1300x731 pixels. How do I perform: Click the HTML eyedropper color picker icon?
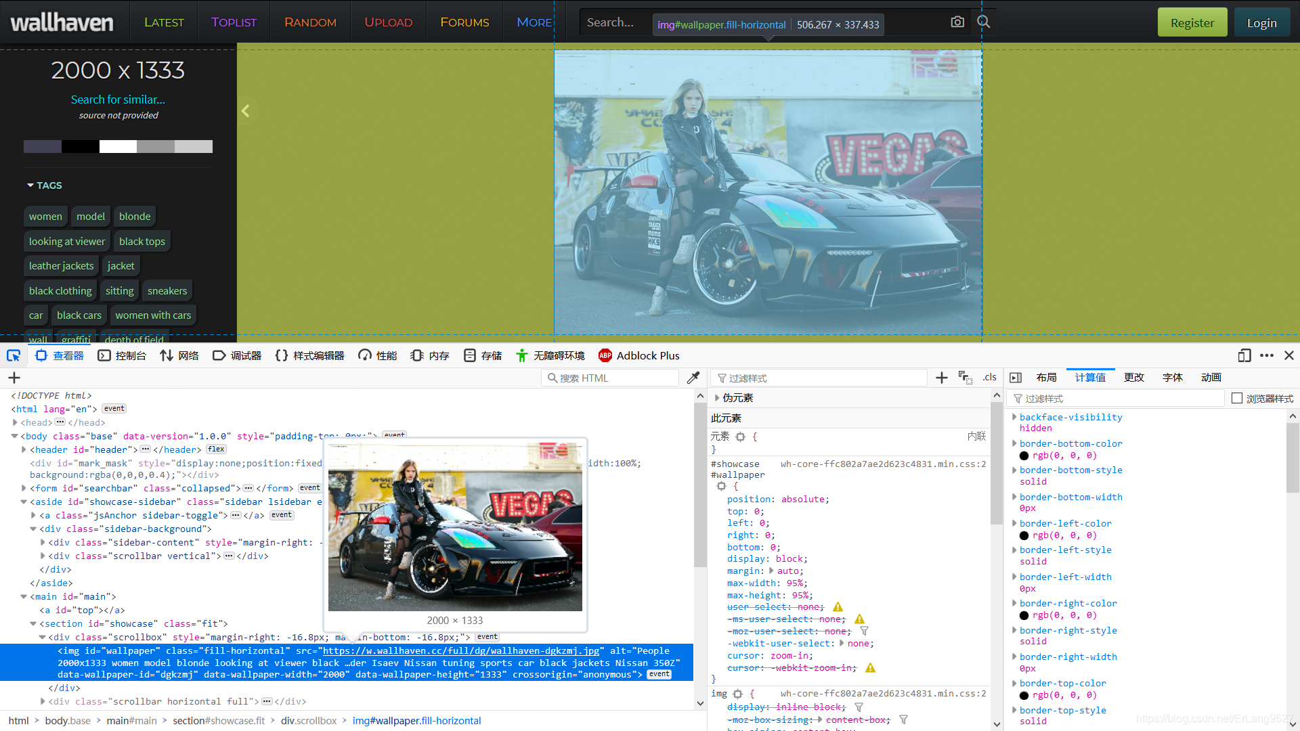pos(693,378)
